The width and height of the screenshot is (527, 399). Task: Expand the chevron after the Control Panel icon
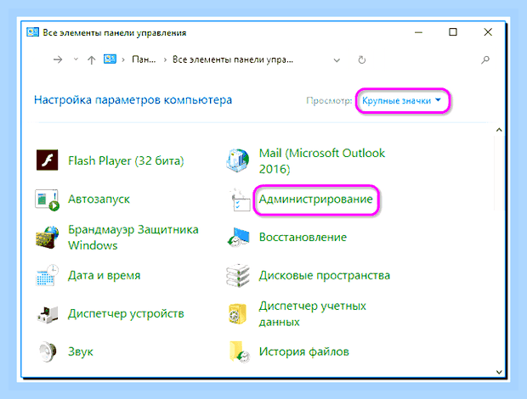click(x=123, y=59)
